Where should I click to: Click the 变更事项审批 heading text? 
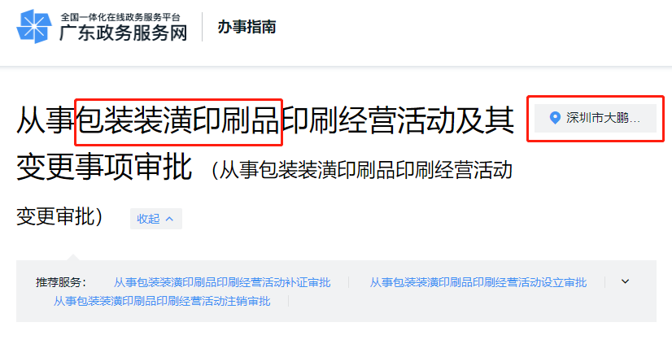pos(104,167)
